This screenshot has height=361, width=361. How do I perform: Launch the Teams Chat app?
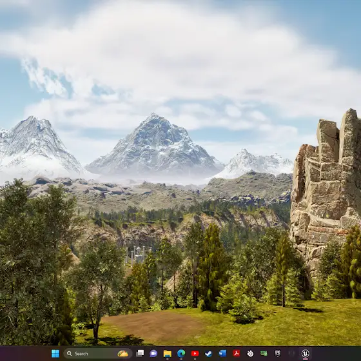coord(153,353)
